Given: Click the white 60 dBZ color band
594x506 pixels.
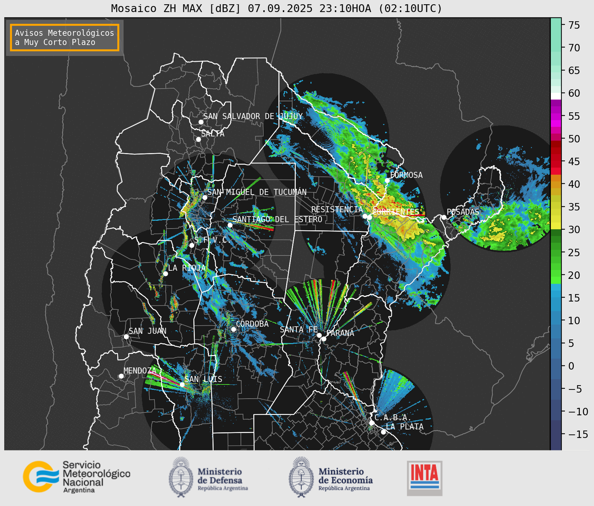Looking at the screenshot, I should [556, 96].
